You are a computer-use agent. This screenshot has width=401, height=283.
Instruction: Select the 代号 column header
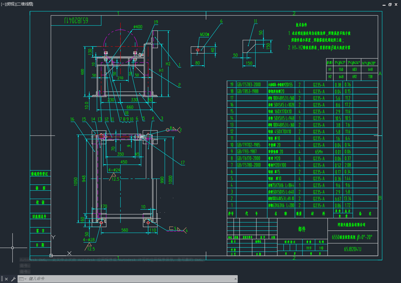coord(252,214)
